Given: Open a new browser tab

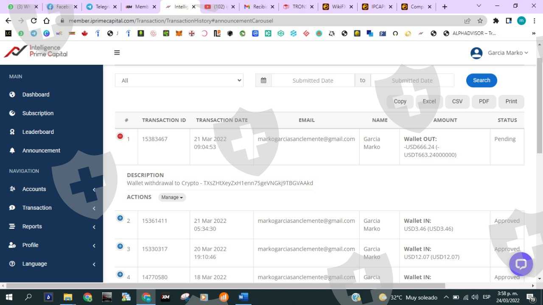Looking at the screenshot, I should coord(445,7).
